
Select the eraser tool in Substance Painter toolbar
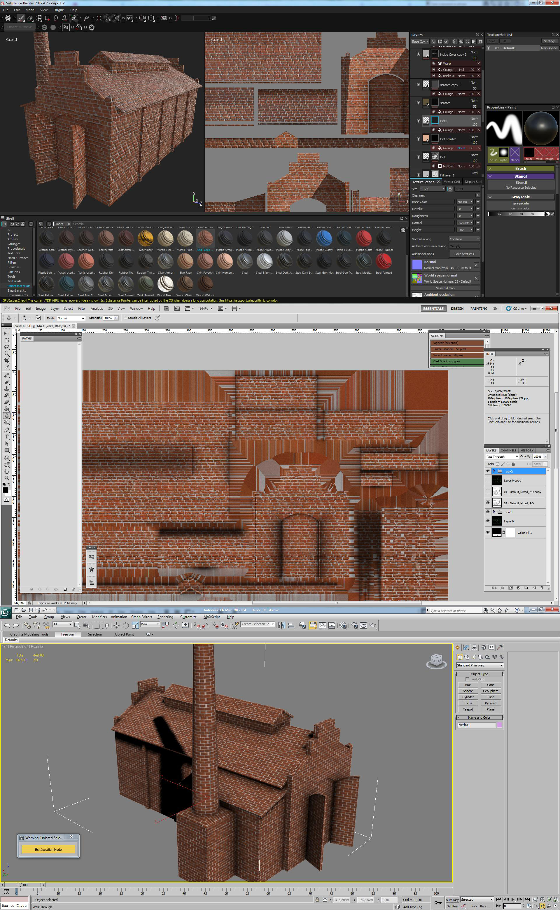click(x=30, y=18)
